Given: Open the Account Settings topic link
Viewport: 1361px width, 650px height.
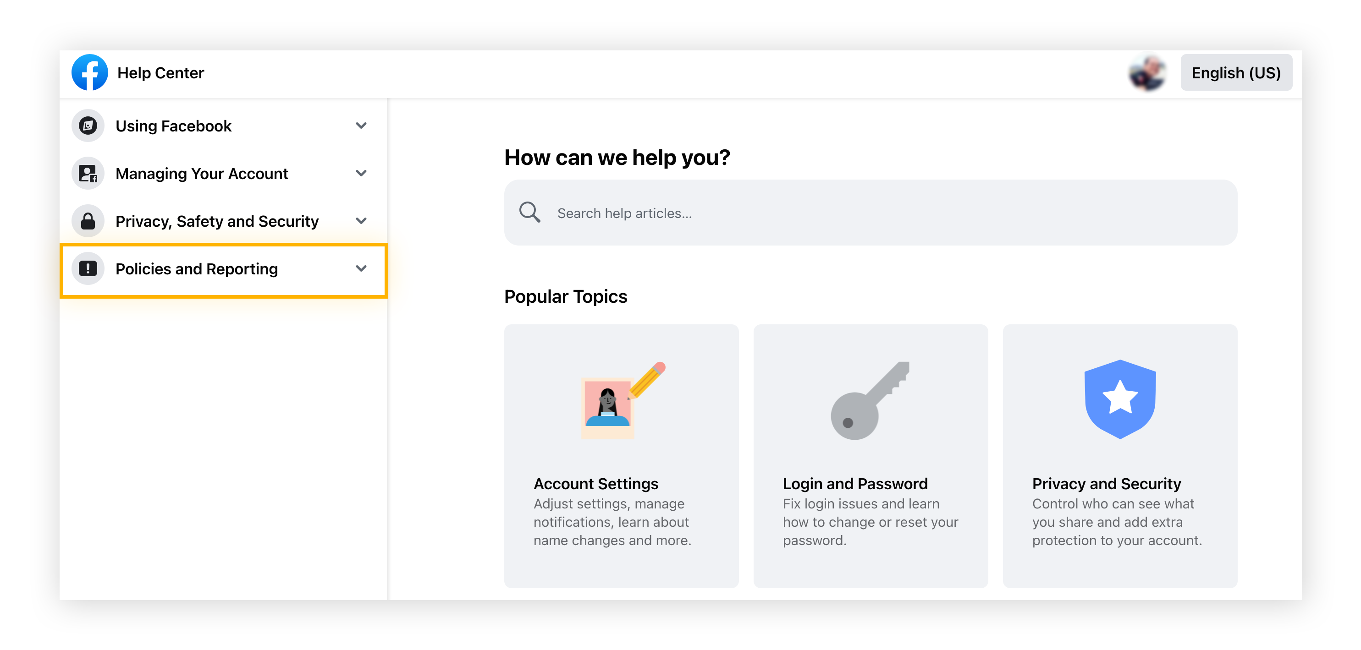Looking at the screenshot, I should (595, 483).
